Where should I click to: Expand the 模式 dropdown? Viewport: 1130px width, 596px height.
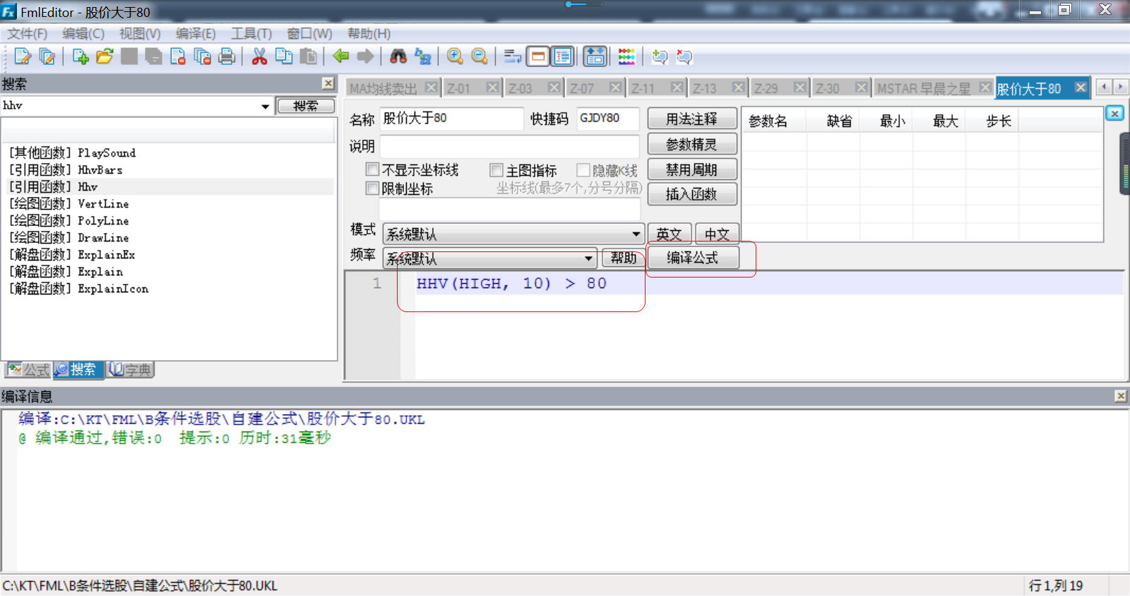tap(636, 234)
